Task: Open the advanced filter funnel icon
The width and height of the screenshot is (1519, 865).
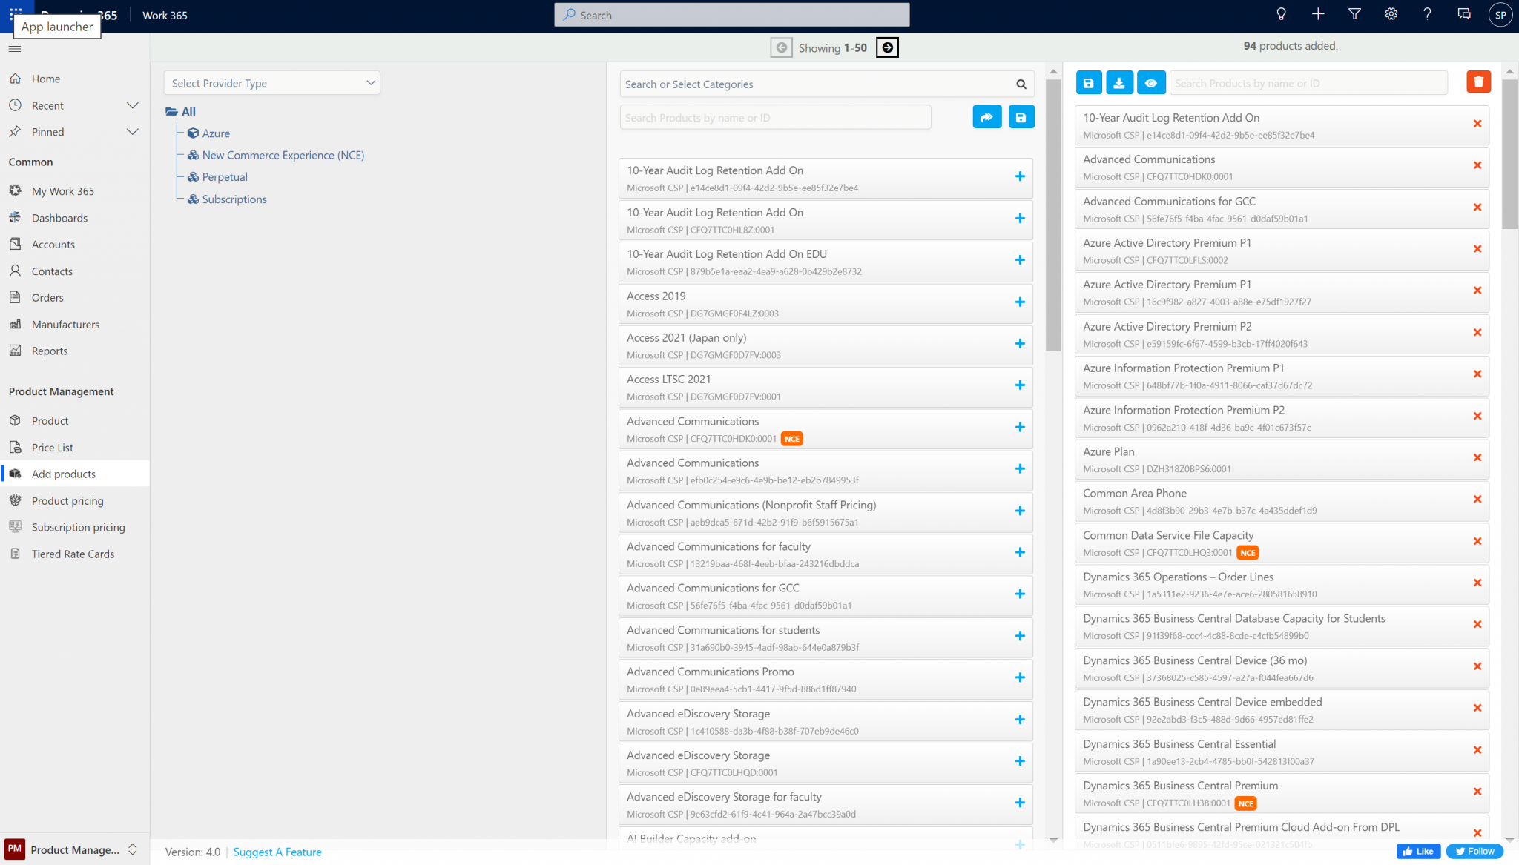Action: [x=1354, y=14]
